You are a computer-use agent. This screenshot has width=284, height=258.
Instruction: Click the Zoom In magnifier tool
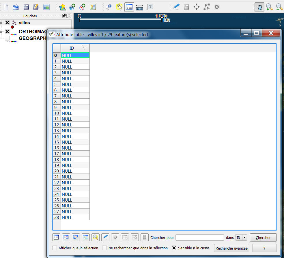tap(269, 7)
